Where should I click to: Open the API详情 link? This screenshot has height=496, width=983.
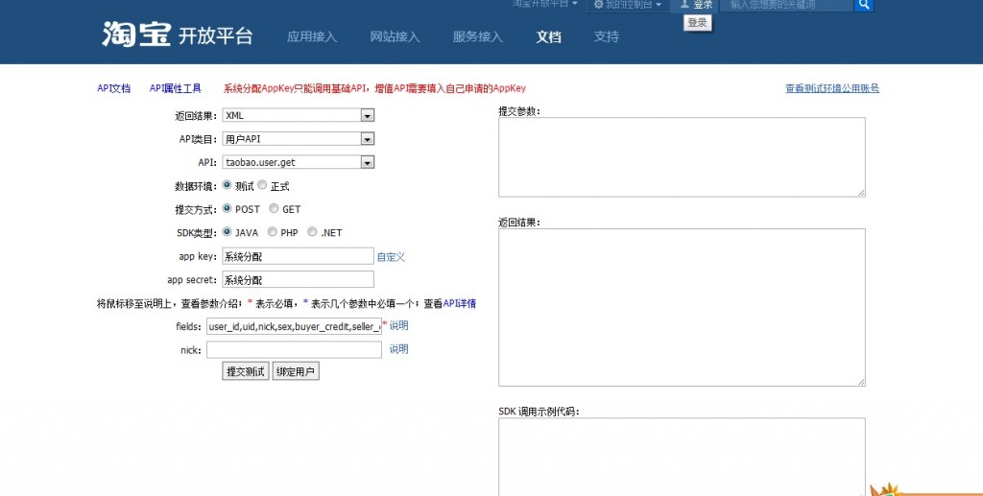coord(460,303)
